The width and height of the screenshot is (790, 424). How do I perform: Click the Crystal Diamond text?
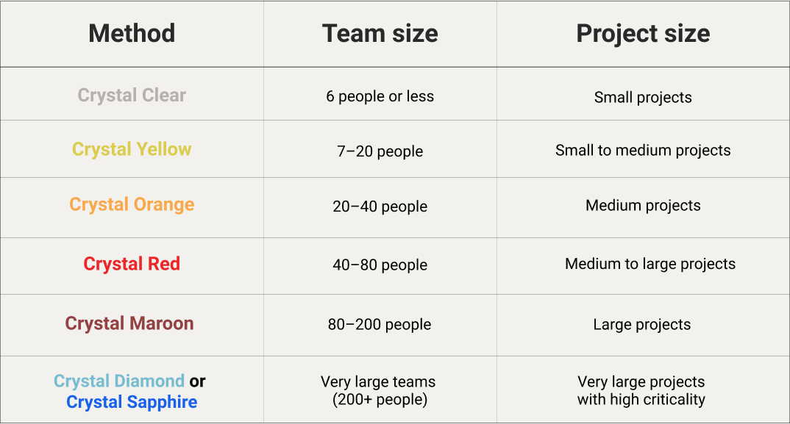click(x=119, y=381)
